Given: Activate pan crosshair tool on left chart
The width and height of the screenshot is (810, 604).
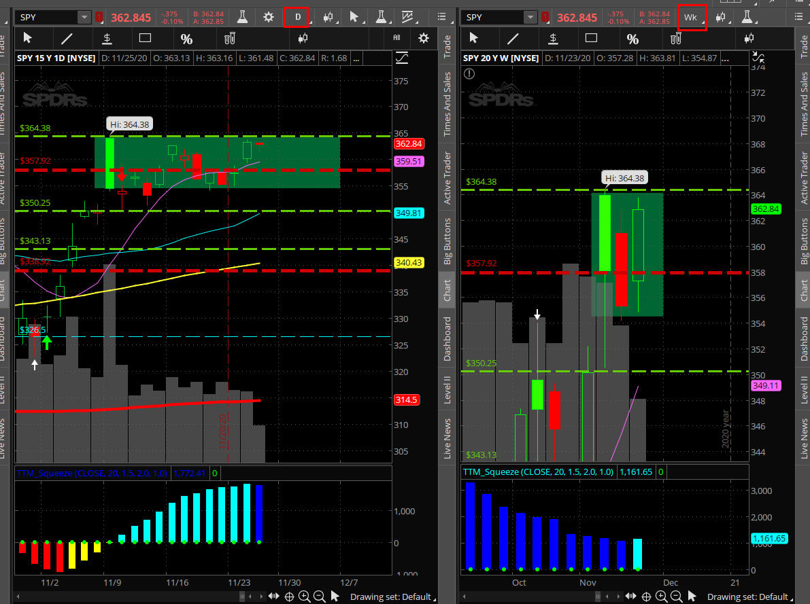Looking at the screenshot, I should (x=289, y=597).
